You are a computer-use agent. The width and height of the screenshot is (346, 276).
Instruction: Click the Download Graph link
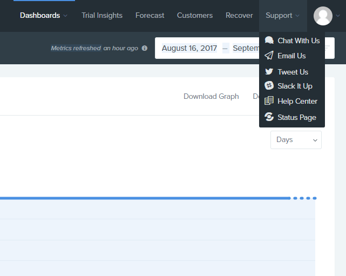coord(211,96)
